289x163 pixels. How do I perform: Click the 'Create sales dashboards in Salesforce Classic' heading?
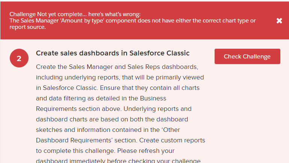113,53
